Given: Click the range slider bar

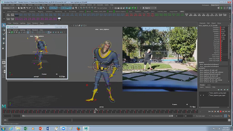Looking at the screenshot, I should tap(98, 116).
